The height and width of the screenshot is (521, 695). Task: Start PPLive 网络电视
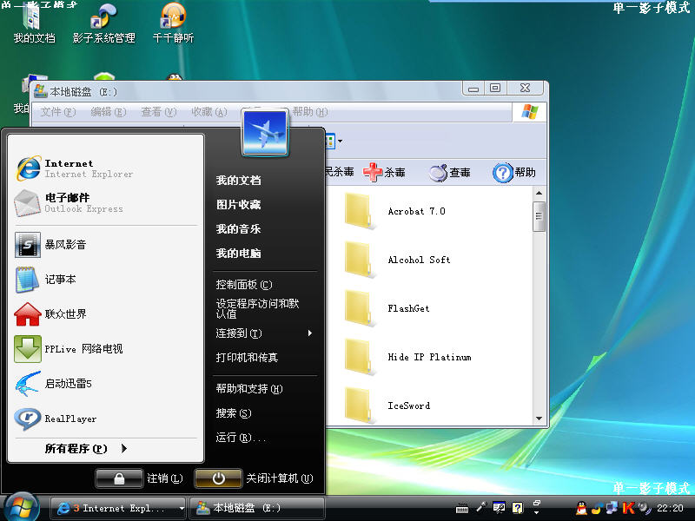pos(83,349)
